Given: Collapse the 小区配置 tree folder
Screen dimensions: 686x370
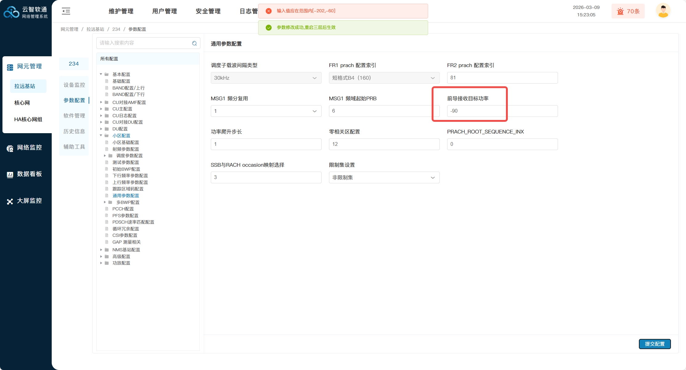Looking at the screenshot, I should coord(101,135).
